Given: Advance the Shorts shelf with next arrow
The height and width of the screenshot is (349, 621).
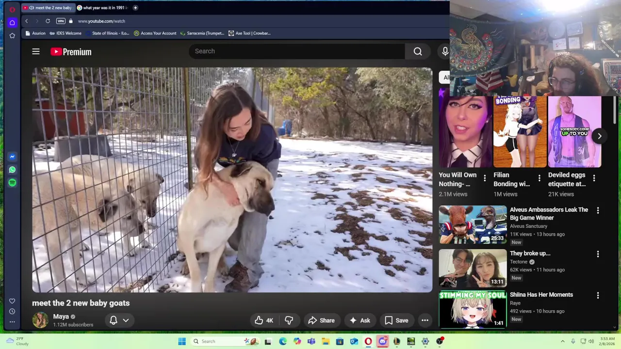Looking at the screenshot, I should pyautogui.click(x=600, y=136).
